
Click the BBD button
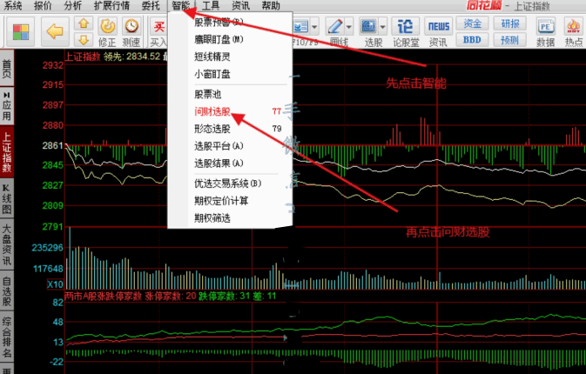click(x=473, y=39)
